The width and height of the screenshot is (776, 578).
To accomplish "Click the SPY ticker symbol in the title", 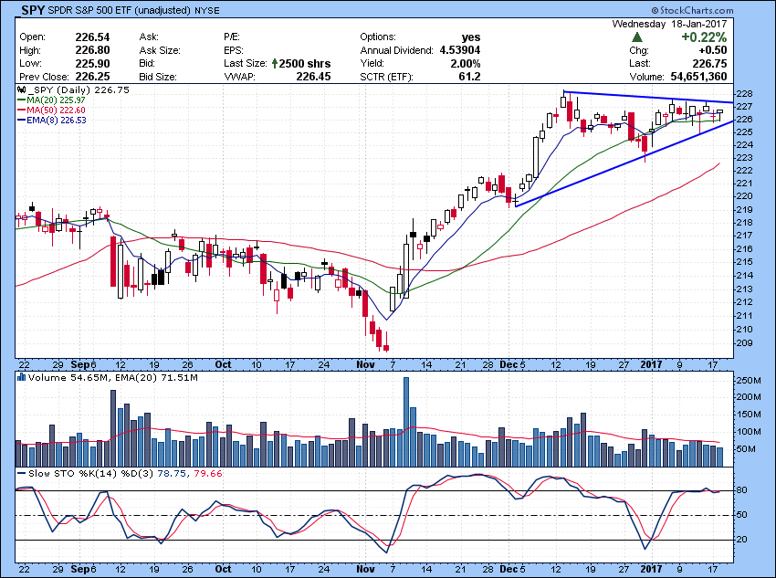I will pos(33,10).
